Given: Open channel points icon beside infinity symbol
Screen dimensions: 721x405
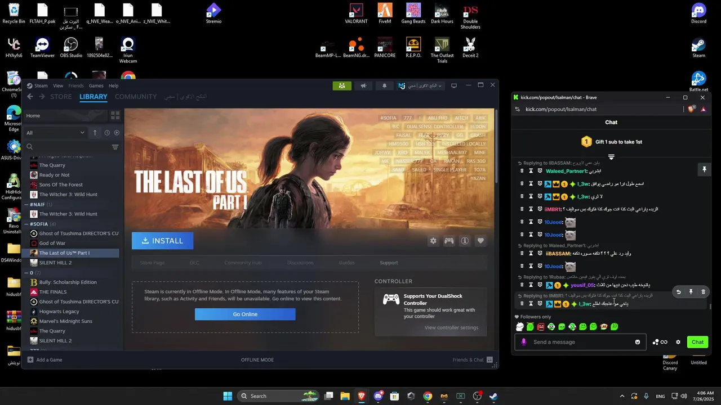Looking at the screenshot, I should [x=656, y=342].
